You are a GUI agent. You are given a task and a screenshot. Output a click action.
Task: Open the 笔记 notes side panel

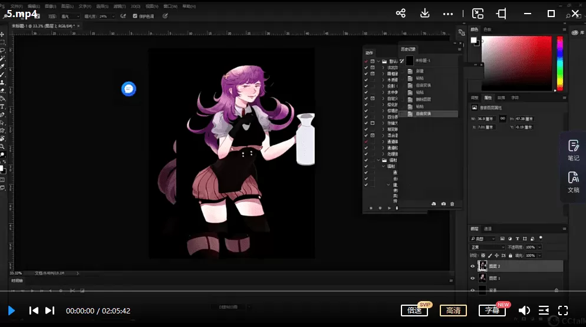click(x=574, y=150)
